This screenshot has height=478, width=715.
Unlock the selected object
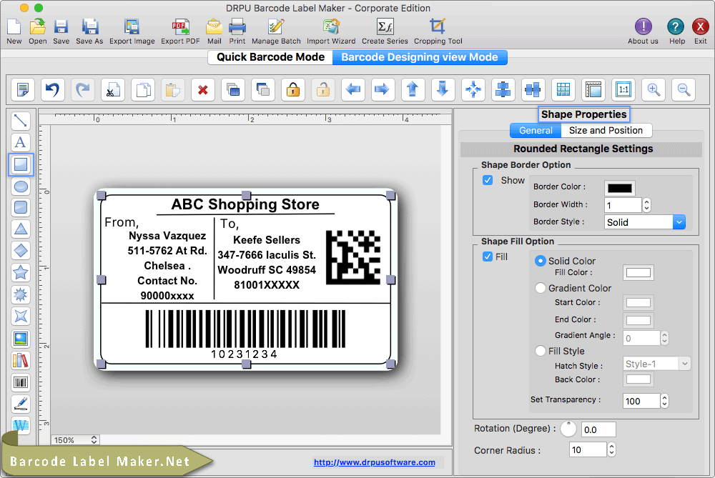[x=323, y=89]
